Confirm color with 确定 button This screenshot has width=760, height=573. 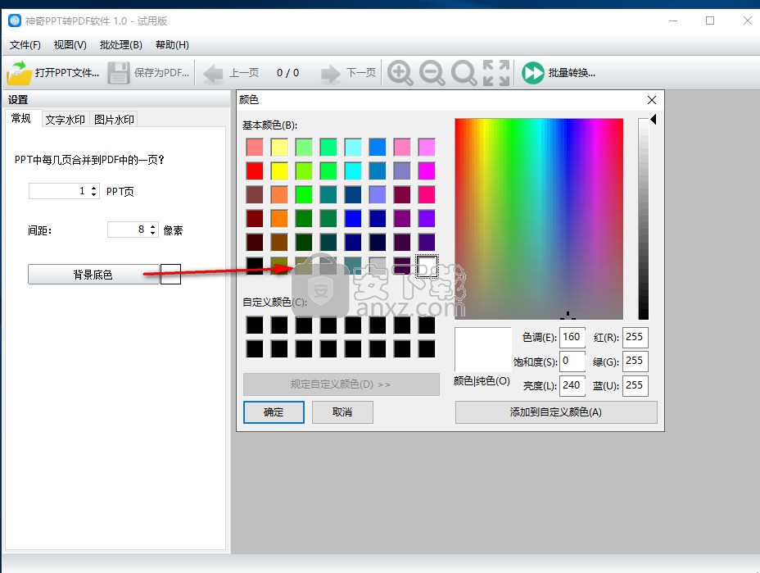[x=274, y=412]
